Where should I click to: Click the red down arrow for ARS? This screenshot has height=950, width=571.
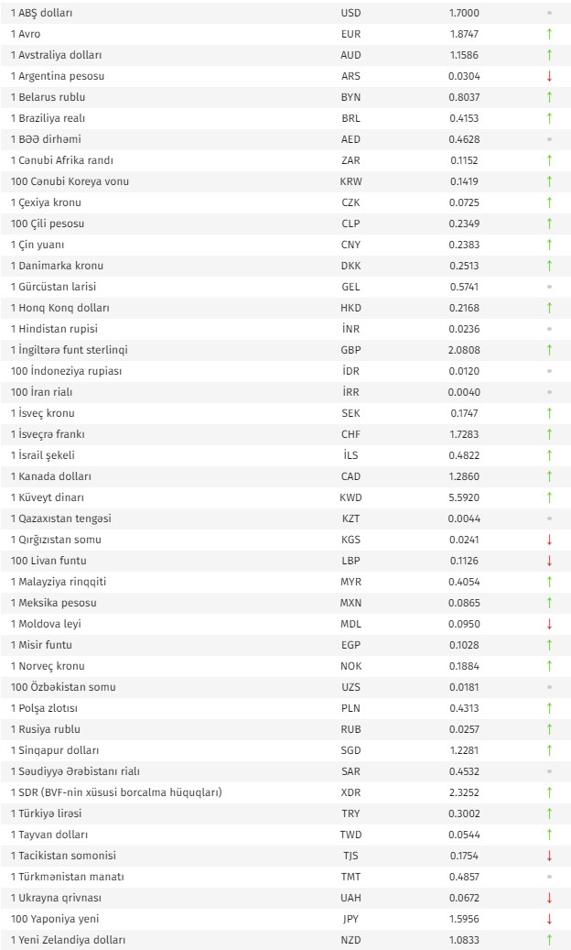coord(549,76)
